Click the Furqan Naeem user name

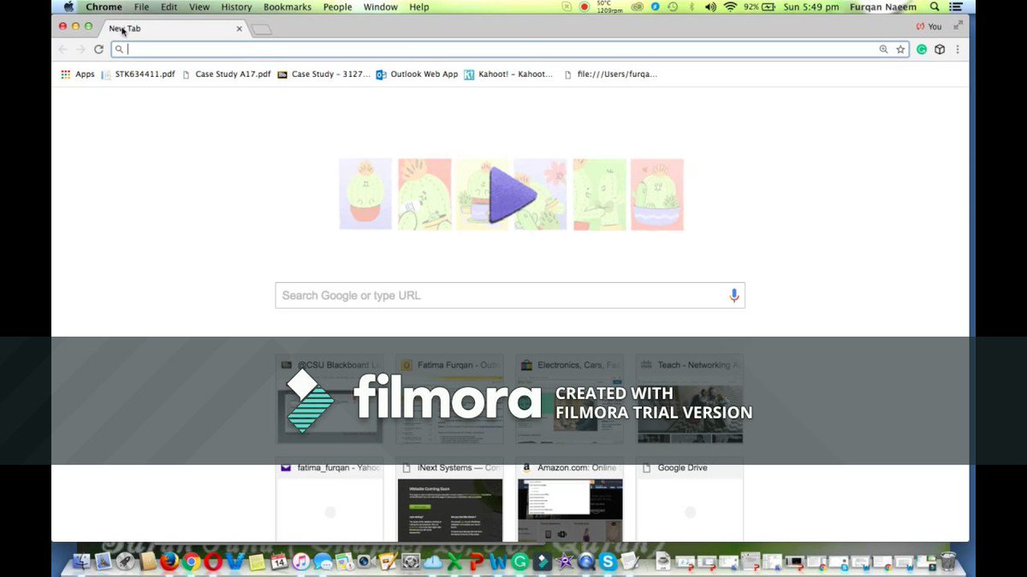coord(884,7)
